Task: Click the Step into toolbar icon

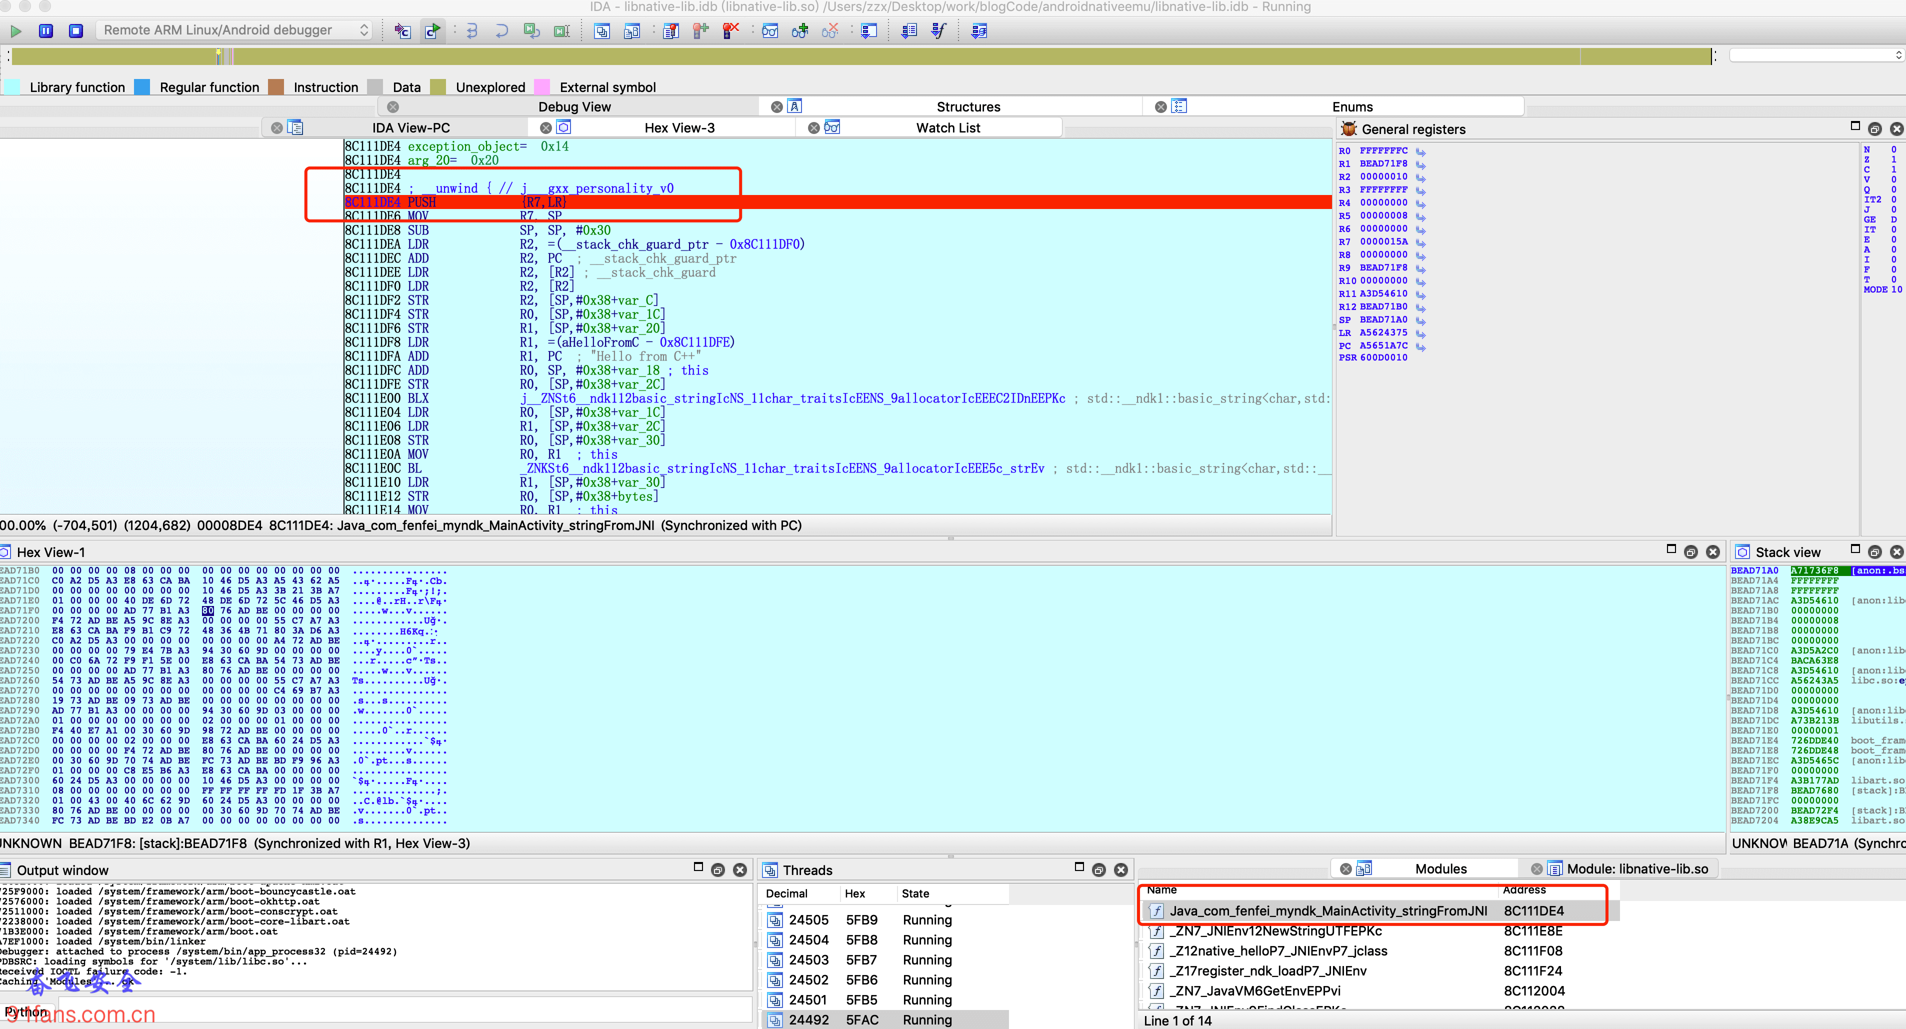Action: [472, 31]
